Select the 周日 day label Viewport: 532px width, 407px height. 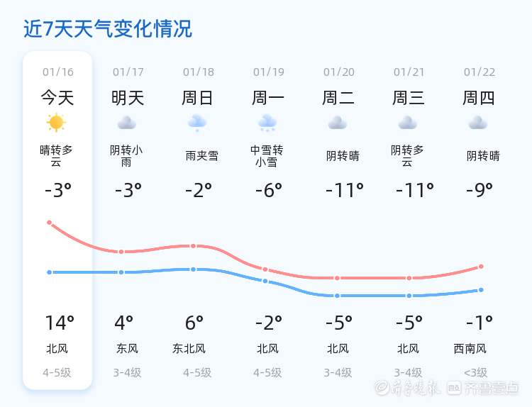(197, 98)
